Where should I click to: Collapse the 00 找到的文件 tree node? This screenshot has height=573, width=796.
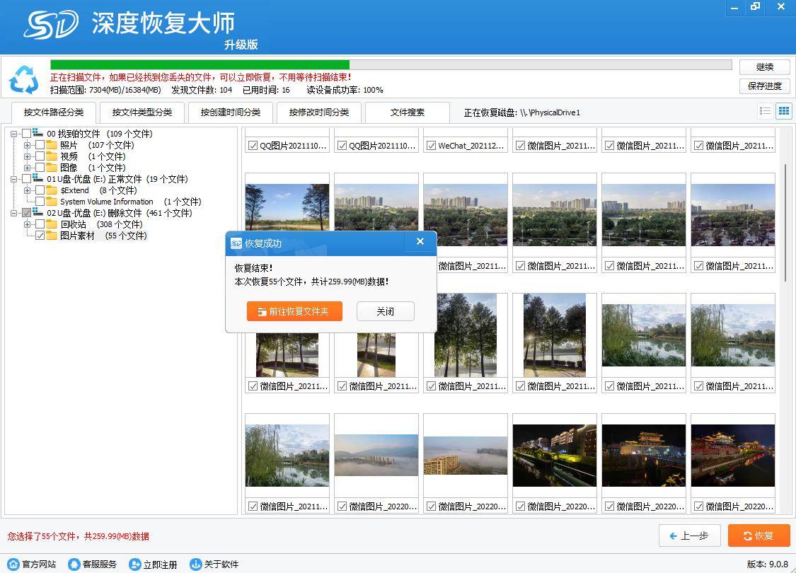click(x=13, y=134)
